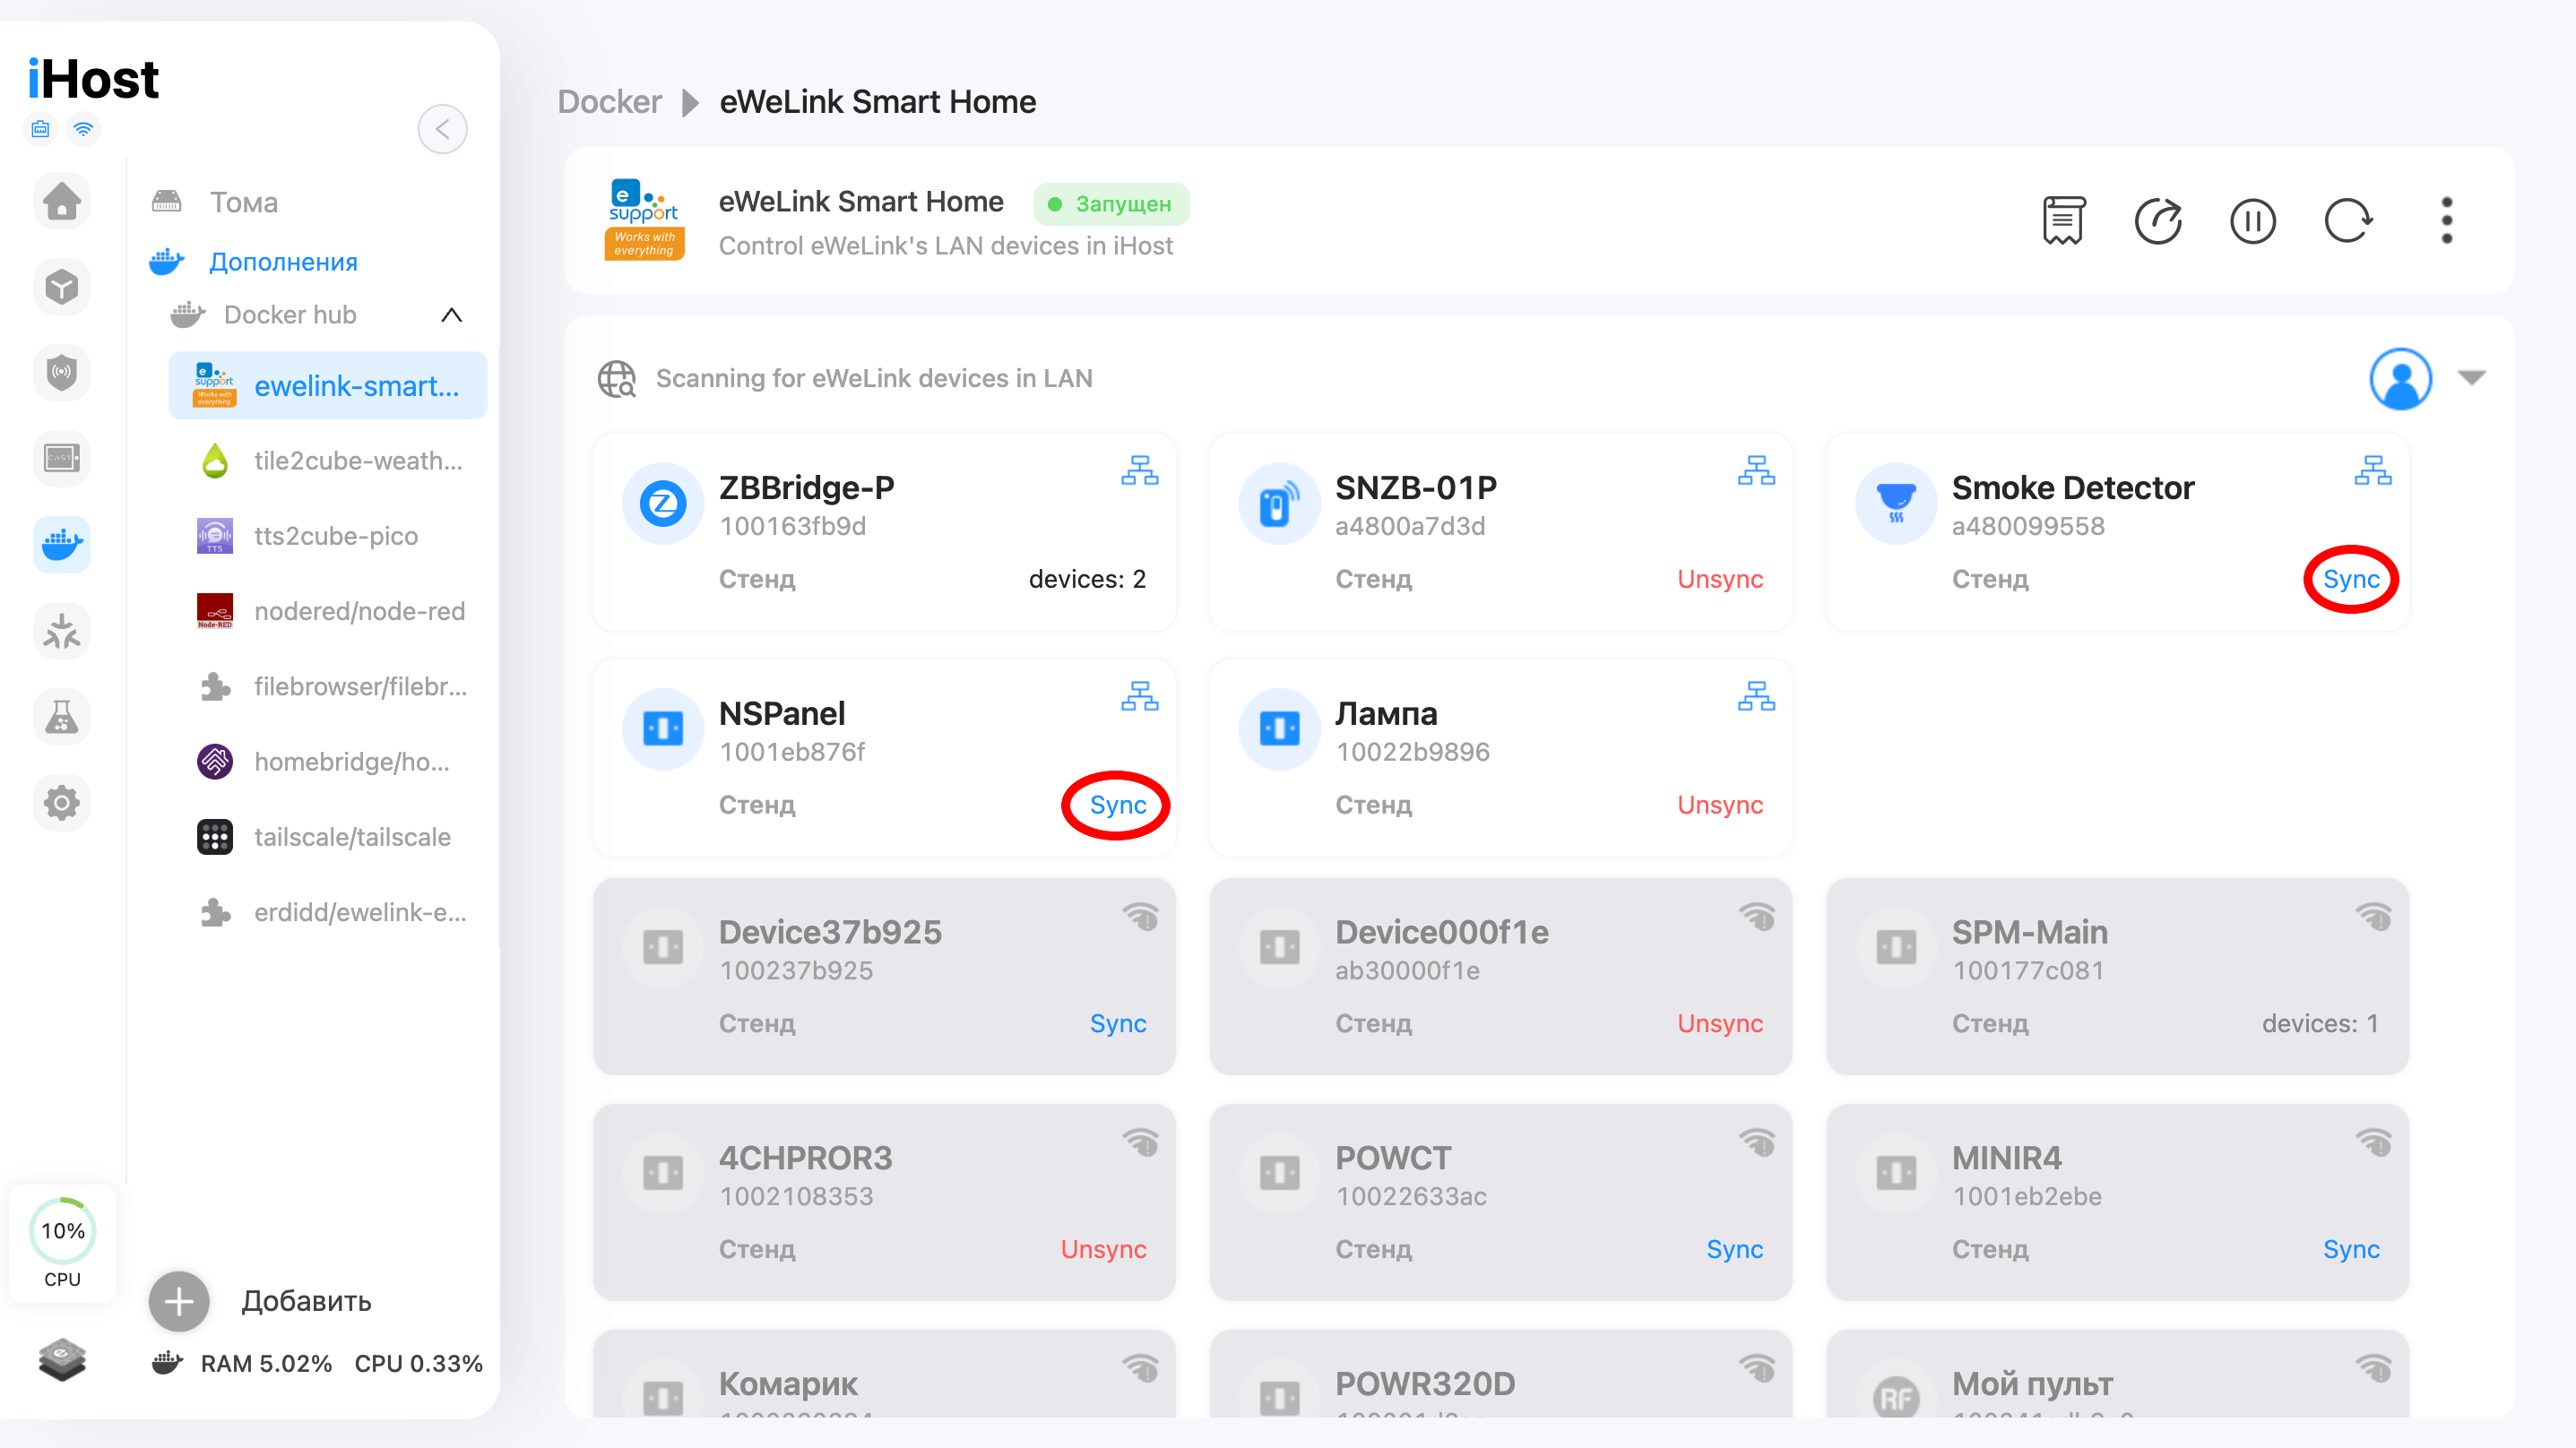This screenshot has height=1448, width=2576.
Task: Open the security shield icon in left rail
Action: pos(62,373)
